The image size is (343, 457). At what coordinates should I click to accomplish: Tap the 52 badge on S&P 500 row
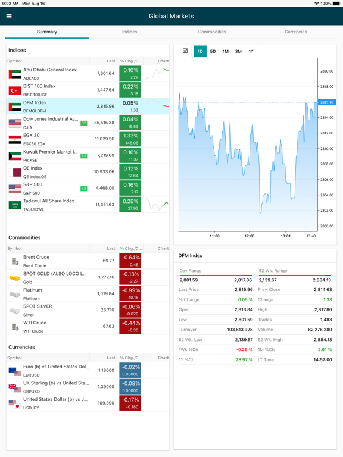pyautogui.click(x=84, y=189)
